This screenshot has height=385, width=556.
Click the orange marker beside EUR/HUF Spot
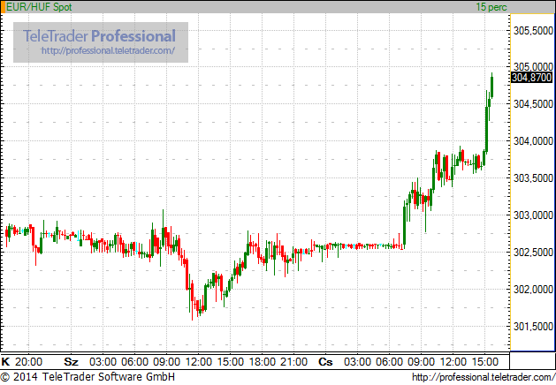pyautogui.click(x=3, y=6)
